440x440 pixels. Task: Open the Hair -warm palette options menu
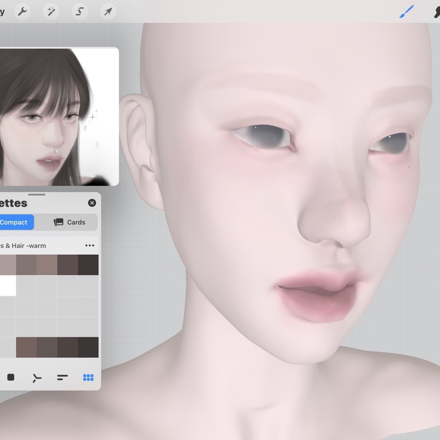click(x=89, y=246)
